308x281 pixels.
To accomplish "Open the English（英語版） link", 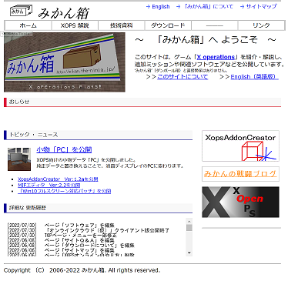I will coord(254,77).
